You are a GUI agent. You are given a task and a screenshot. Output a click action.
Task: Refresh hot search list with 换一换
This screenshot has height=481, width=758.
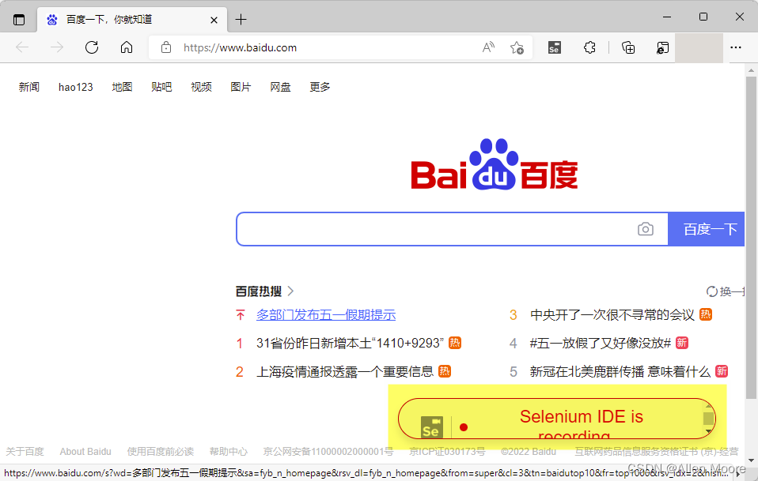[725, 291]
